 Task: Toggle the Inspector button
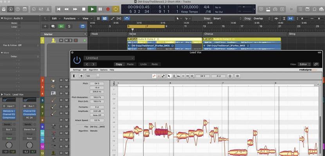point(11,9)
